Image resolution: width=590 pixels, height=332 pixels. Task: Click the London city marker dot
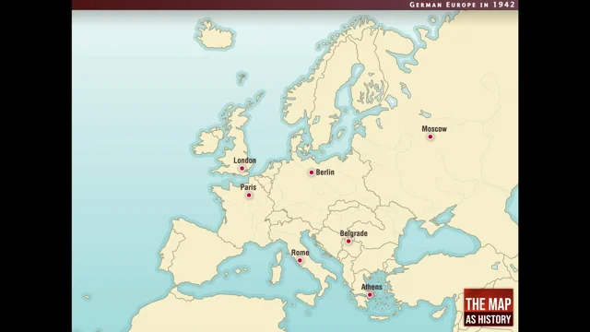[242, 168]
